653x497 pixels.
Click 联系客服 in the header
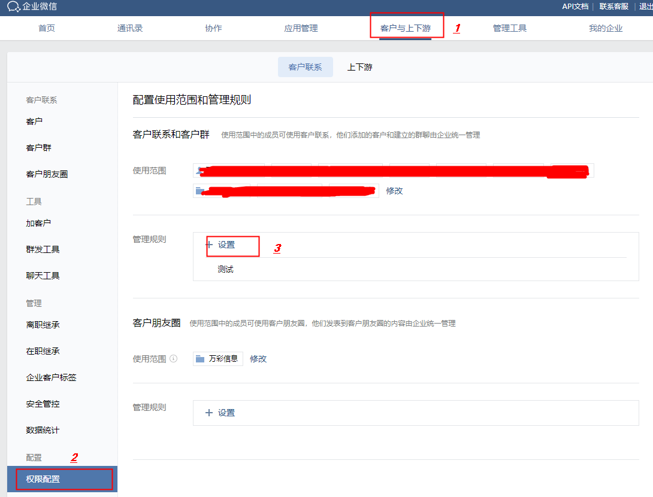pyautogui.click(x=613, y=7)
